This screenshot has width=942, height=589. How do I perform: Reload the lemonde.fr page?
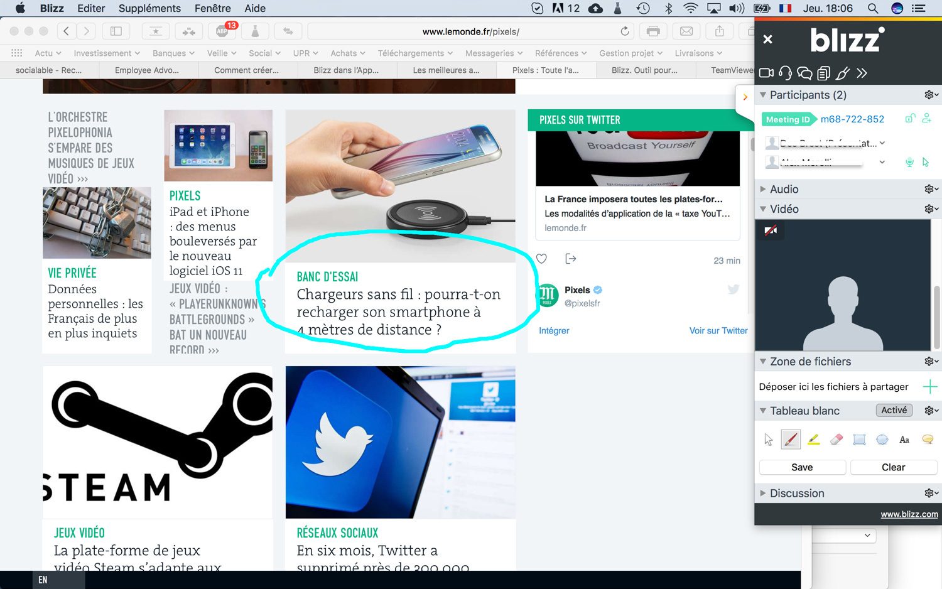click(624, 31)
